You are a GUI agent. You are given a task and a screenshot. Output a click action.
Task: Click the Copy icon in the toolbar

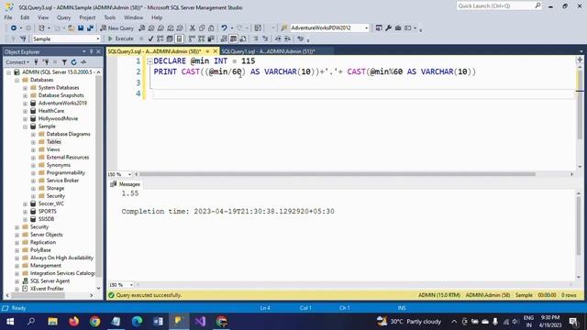click(202, 28)
